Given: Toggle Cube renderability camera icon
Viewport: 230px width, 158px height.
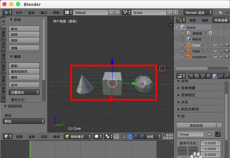Looking at the screenshot, I should click(x=227, y=51).
